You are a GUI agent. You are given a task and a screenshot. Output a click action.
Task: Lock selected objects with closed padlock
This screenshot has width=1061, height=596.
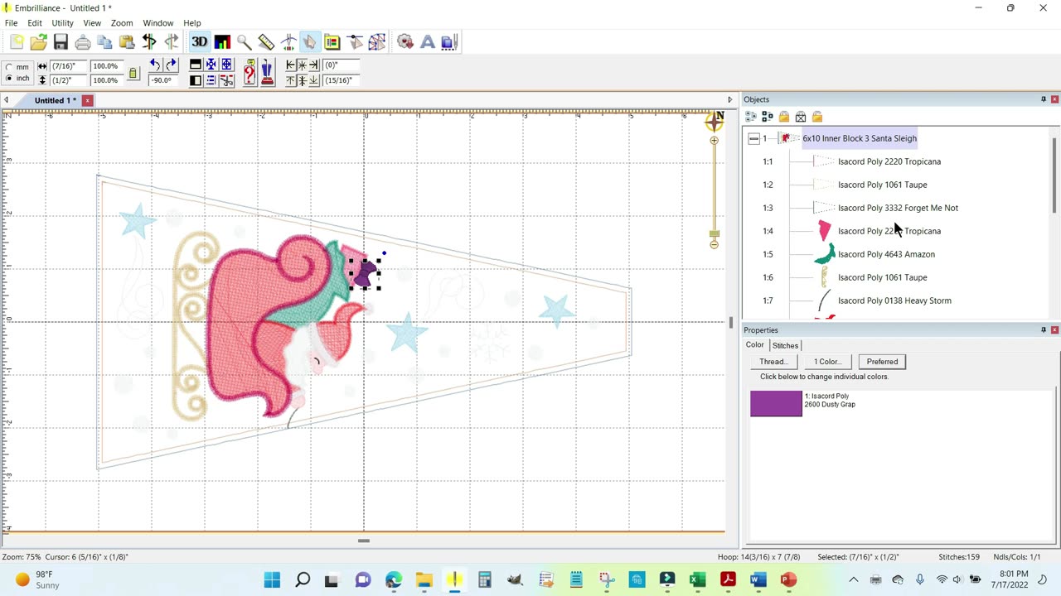pos(784,117)
